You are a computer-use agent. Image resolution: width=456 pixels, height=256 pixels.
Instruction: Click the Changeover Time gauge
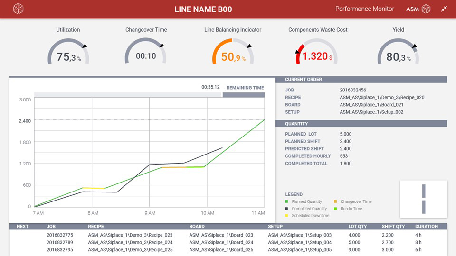pos(146,52)
